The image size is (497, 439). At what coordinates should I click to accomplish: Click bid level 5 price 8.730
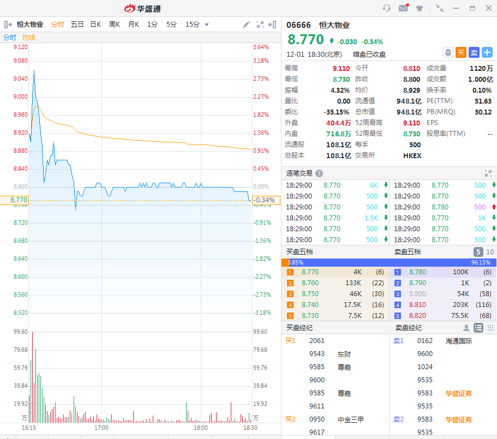pyautogui.click(x=310, y=316)
